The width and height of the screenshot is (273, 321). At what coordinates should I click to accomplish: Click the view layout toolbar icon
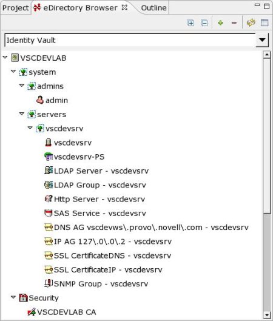tap(265, 22)
